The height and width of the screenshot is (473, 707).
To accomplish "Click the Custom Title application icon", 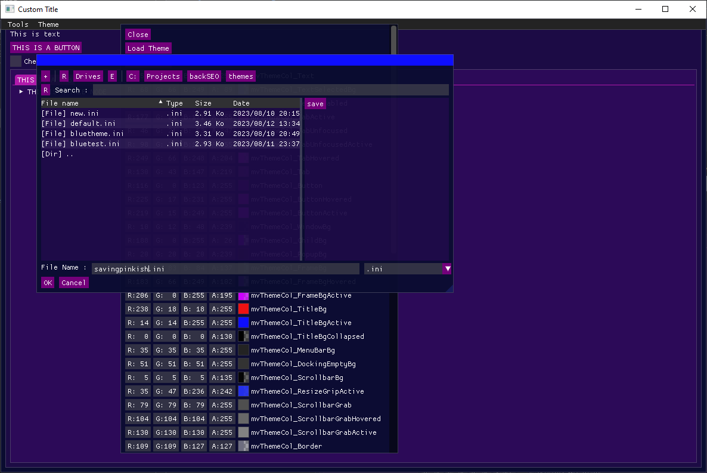I will [x=10, y=9].
